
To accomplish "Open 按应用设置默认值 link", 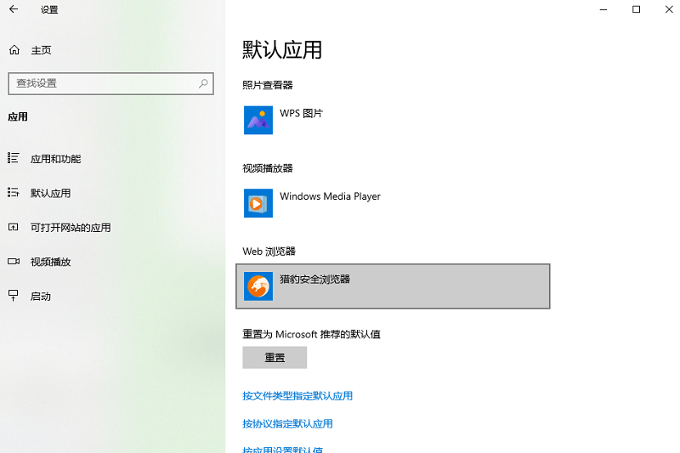I will [282, 449].
